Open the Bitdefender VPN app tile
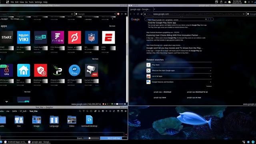The image size is (256, 144). pyautogui.click(x=40, y=70)
